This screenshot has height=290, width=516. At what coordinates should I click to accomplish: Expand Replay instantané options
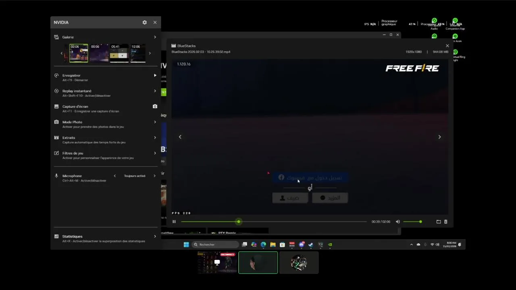(x=155, y=91)
